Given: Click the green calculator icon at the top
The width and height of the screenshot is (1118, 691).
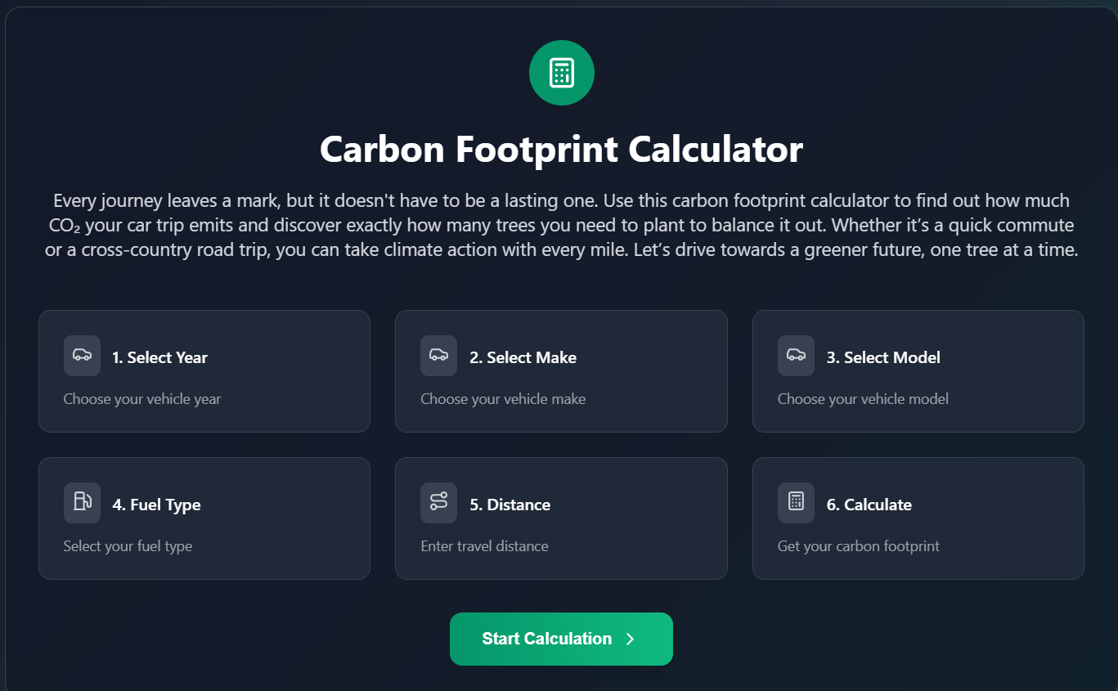Looking at the screenshot, I should tap(561, 72).
